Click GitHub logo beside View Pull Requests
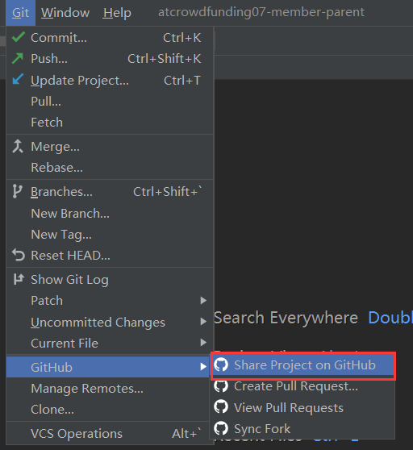The width and height of the screenshot is (413, 450). [221, 407]
